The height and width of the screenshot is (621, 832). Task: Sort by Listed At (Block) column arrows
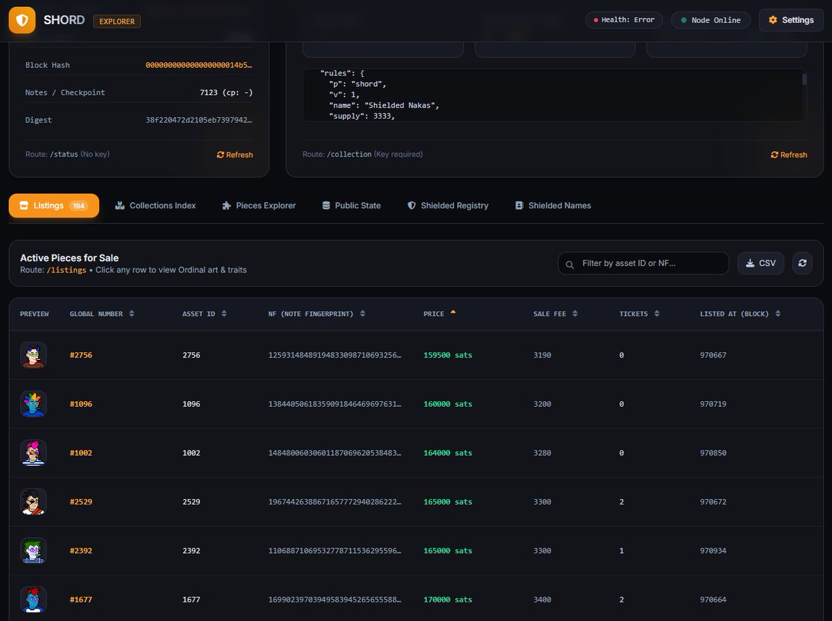[x=777, y=314]
